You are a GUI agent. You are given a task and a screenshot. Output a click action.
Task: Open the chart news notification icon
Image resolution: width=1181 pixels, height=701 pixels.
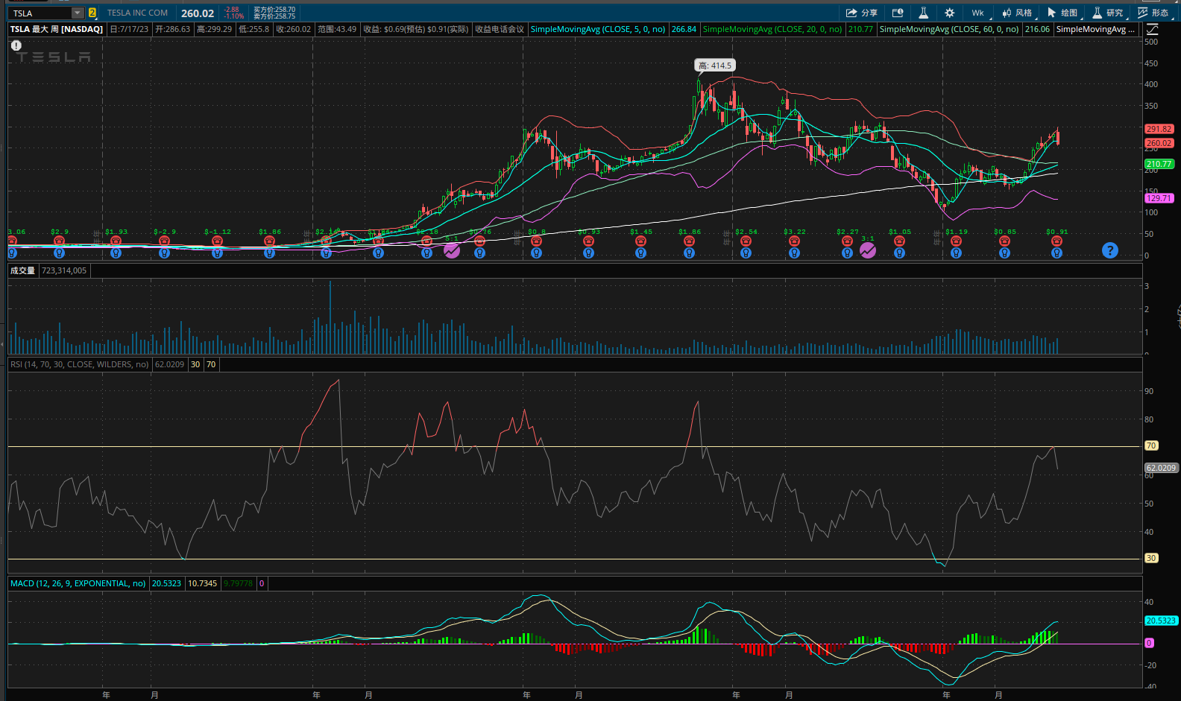point(898,13)
